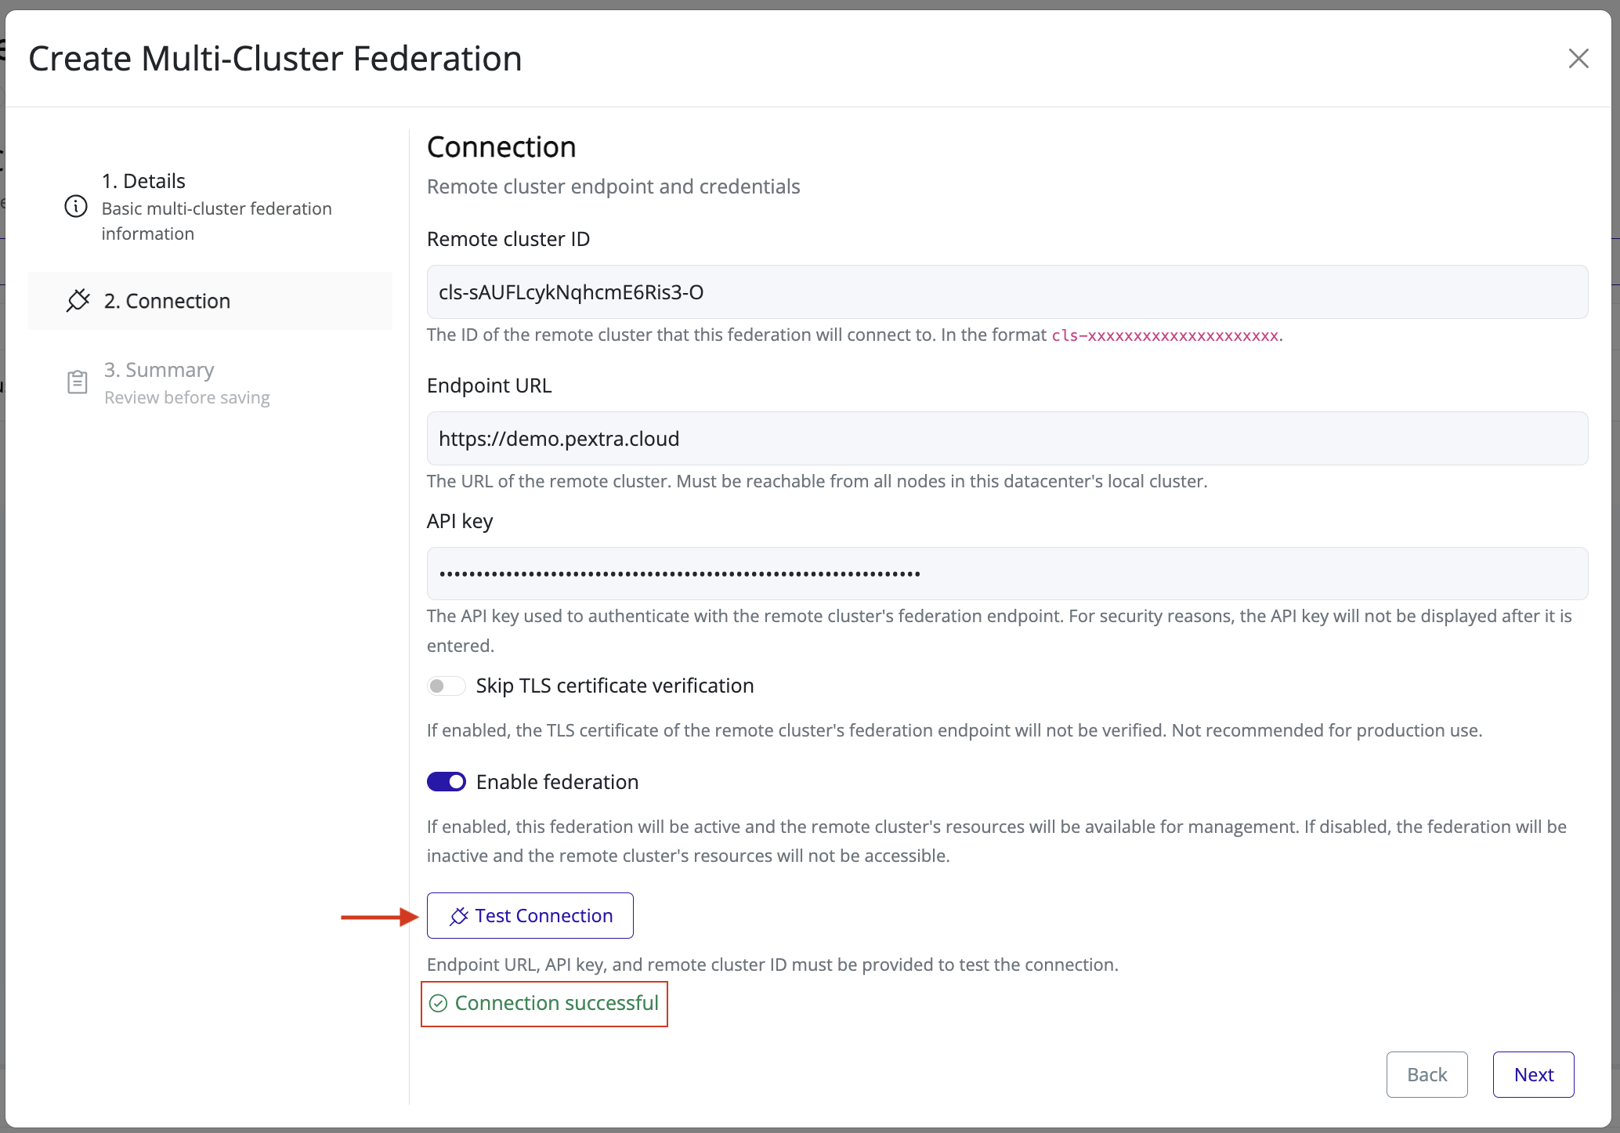The height and width of the screenshot is (1133, 1620).
Task: Click the Test Connection button
Action: pyautogui.click(x=530, y=916)
